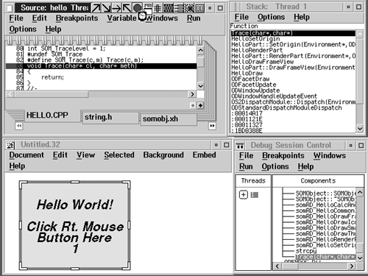Click the horizontal list-lines toolbar icon
The image size is (368, 276).
[179, 8]
